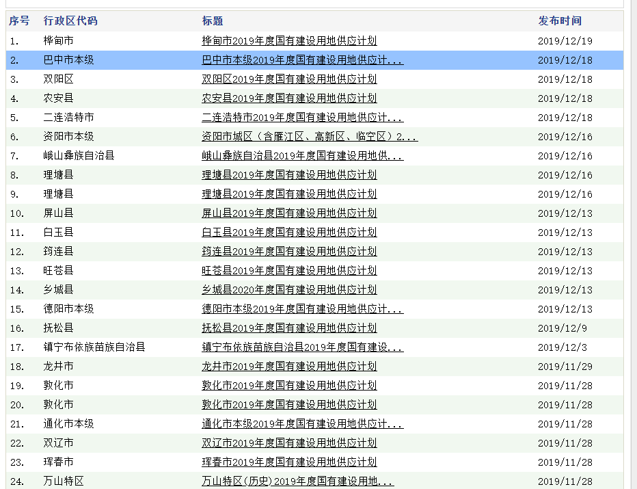Select the 屏山县 region cell
The image size is (637, 489).
coord(59,213)
